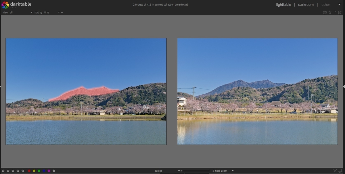Open the 'culling' layout dropdown
345x174 pixels.
coord(167,171)
